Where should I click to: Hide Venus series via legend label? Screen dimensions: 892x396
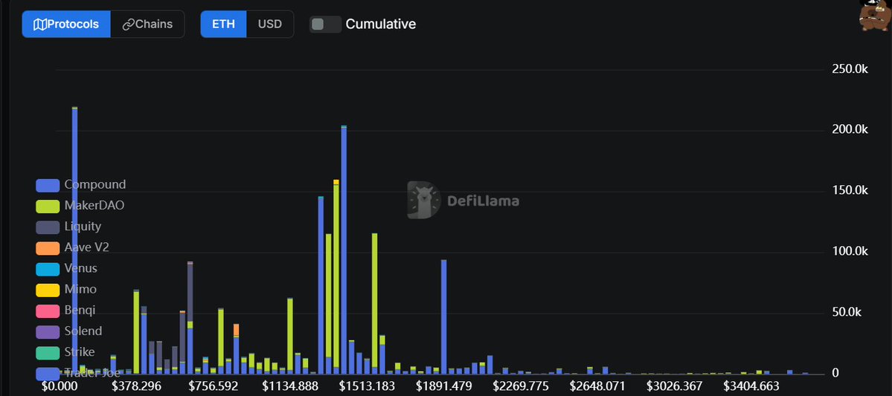point(81,268)
